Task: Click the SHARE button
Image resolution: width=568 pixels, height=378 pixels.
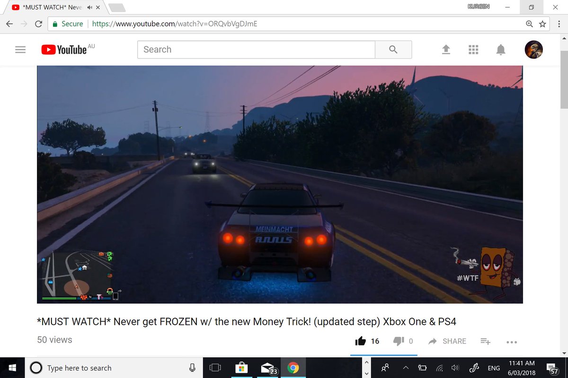Action: pyautogui.click(x=447, y=341)
